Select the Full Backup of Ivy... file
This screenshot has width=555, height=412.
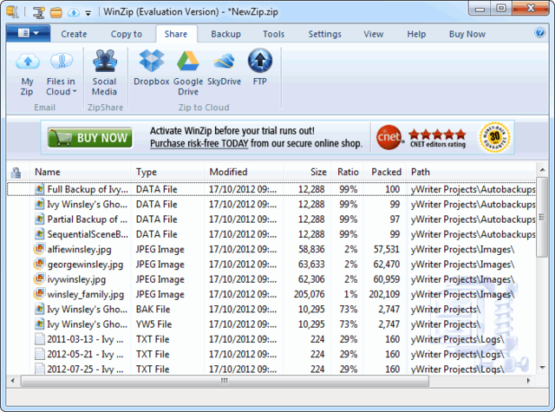coord(271,189)
